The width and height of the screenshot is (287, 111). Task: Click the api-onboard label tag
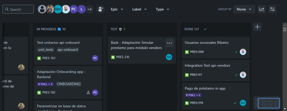click(x=68, y=50)
